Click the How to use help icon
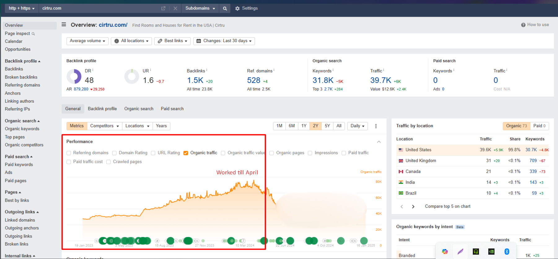Image resolution: width=558 pixels, height=259 pixels. point(523,25)
